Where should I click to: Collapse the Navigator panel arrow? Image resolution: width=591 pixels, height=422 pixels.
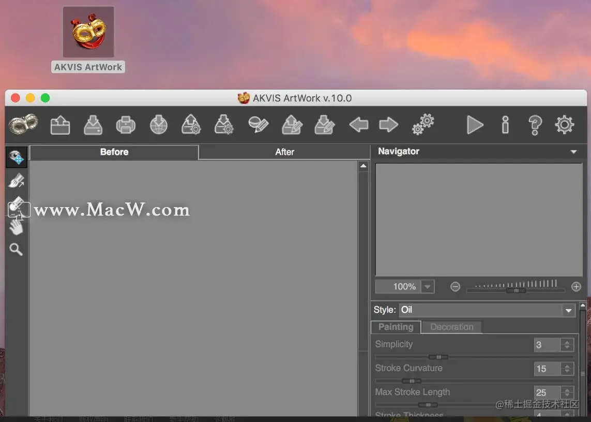pyautogui.click(x=573, y=152)
